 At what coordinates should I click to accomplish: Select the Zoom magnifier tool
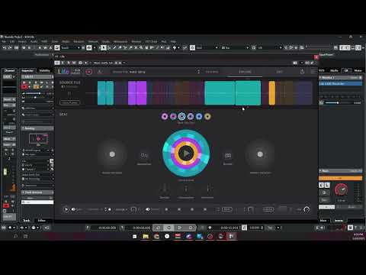[x=141, y=47]
